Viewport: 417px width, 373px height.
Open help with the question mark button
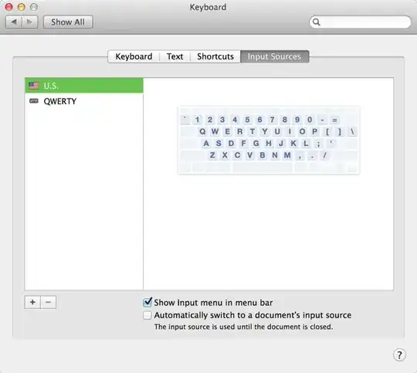[x=399, y=355]
